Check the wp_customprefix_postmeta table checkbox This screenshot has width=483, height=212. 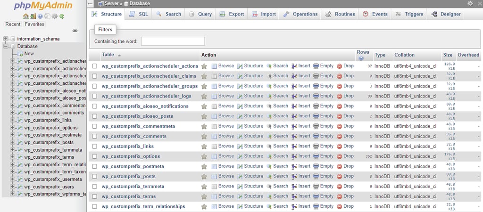click(95, 166)
